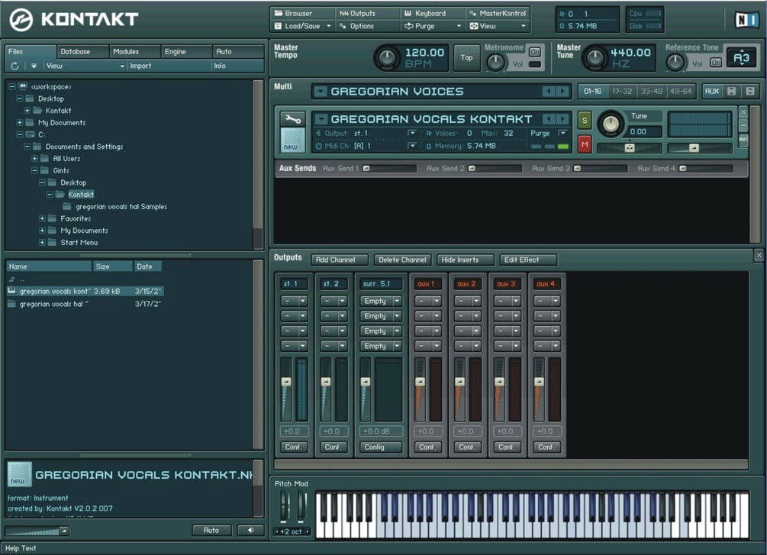The image size is (767, 555).
Task: Click the Add Channel button
Action: coord(340,260)
